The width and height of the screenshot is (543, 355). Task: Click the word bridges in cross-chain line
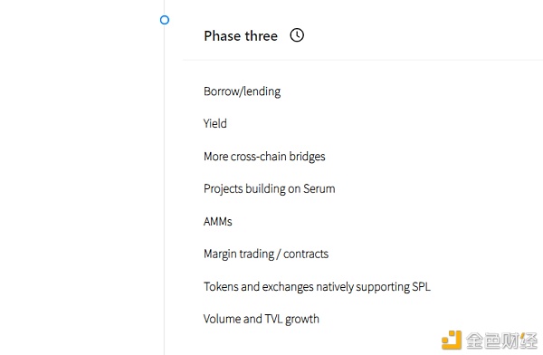coord(307,157)
